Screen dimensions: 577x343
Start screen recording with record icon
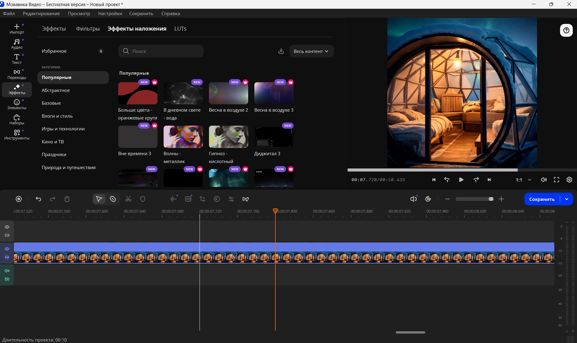point(19,199)
